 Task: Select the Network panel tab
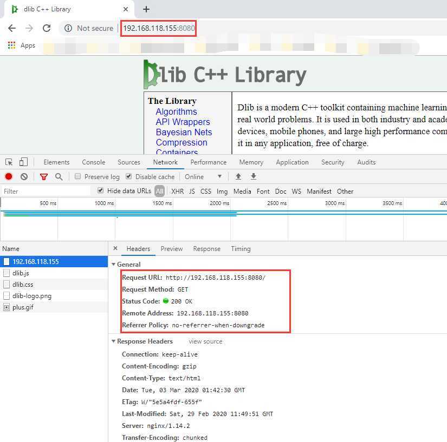point(165,162)
